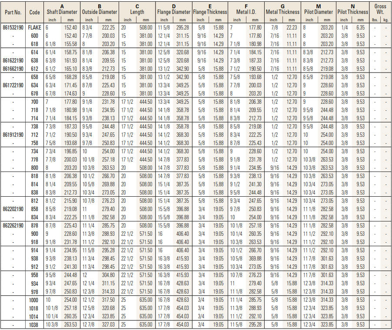Click the Metal Thickness column header
Image resolution: width=392 pixels, height=330 pixels.
(x=282, y=12)
